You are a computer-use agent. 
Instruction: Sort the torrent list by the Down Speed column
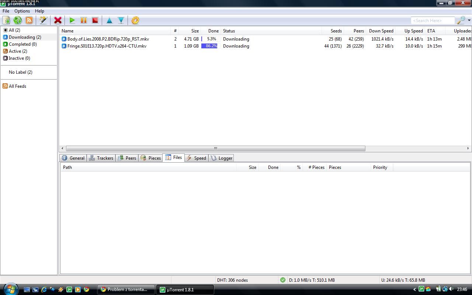[x=381, y=31]
